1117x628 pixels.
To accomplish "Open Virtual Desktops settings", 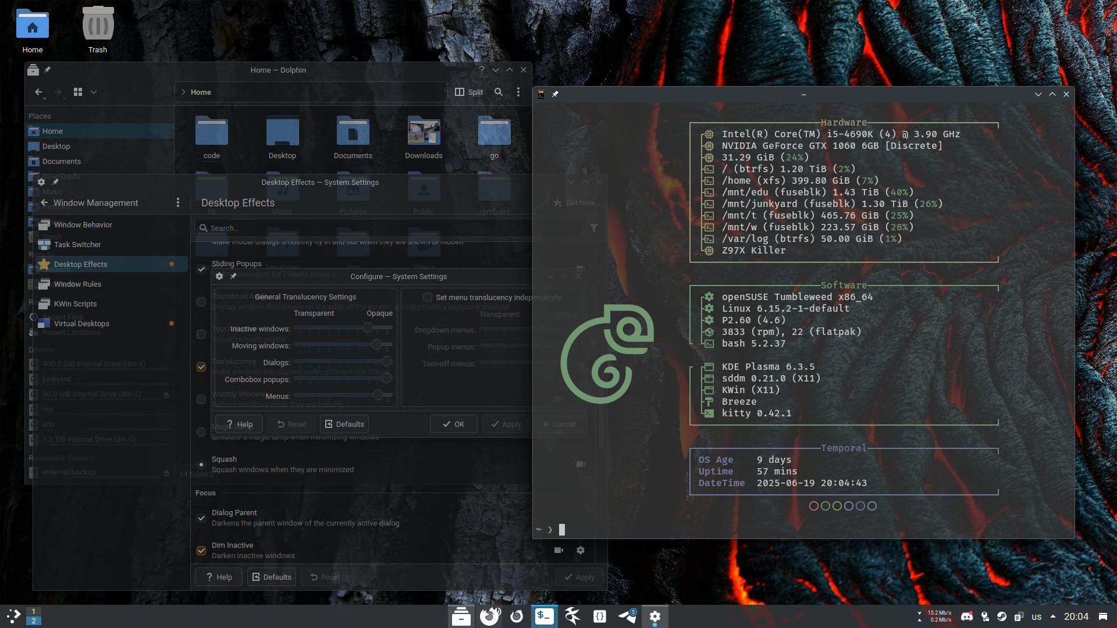I will click(111, 323).
